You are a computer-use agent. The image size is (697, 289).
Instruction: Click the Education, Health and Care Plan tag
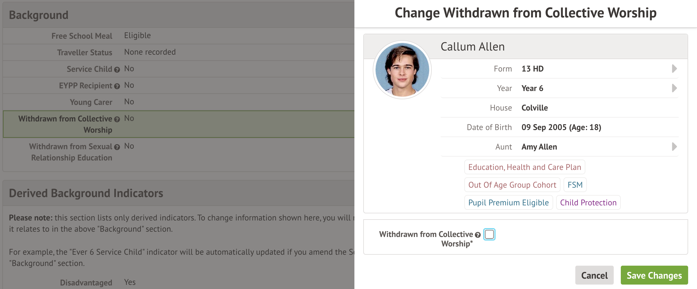pyautogui.click(x=525, y=167)
